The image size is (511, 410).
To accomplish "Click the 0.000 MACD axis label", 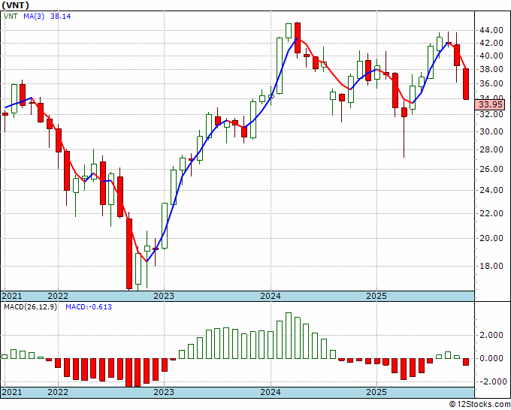I will click(492, 358).
